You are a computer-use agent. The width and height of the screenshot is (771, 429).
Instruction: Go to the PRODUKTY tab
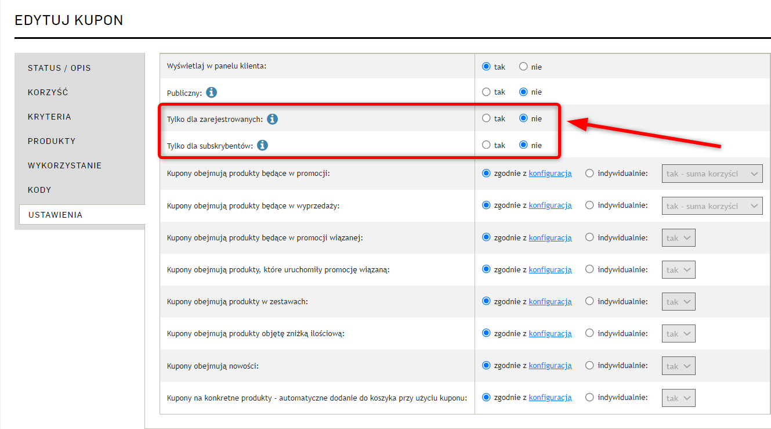click(52, 141)
